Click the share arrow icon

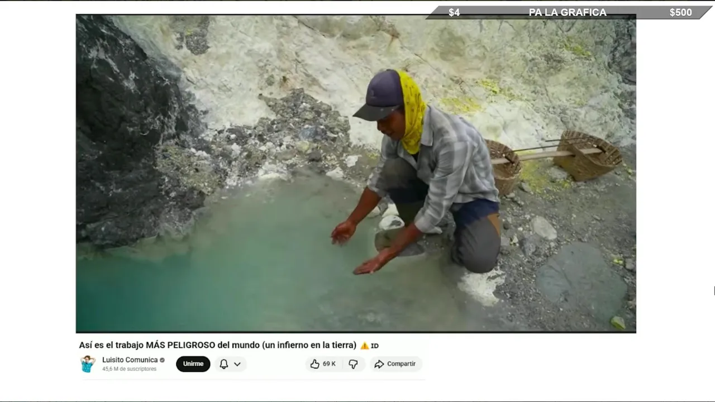click(379, 364)
